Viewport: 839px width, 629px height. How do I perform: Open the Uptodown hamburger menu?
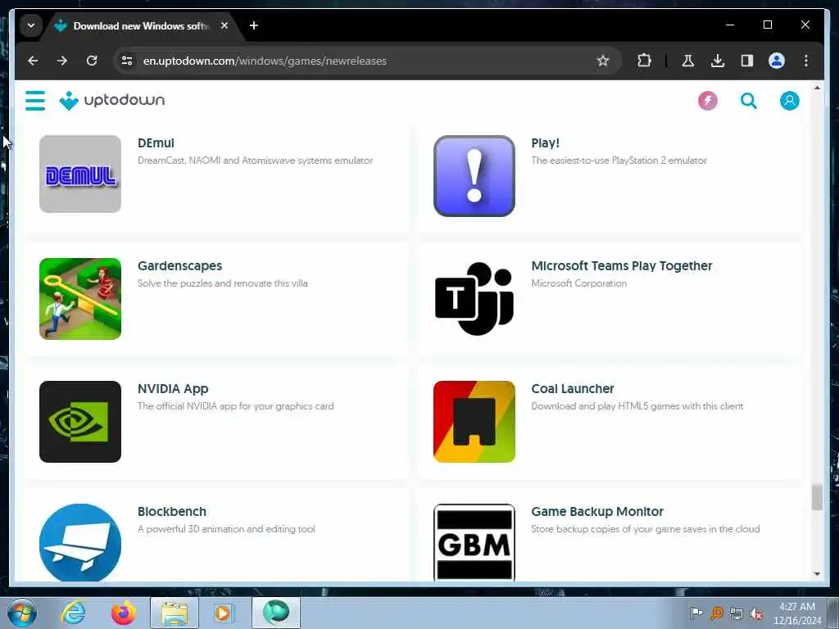point(35,101)
